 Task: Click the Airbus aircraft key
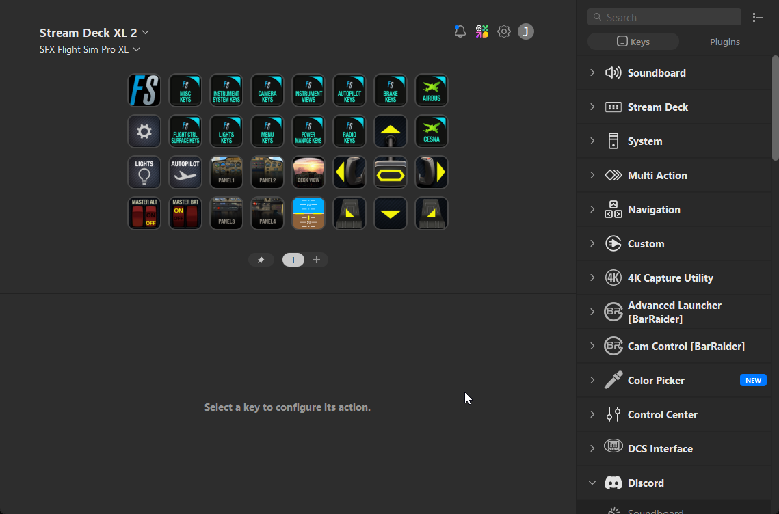[x=432, y=90]
